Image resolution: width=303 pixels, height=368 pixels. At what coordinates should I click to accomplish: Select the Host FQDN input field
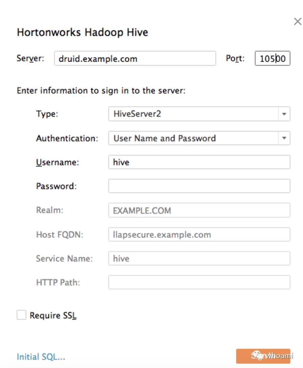point(199,234)
